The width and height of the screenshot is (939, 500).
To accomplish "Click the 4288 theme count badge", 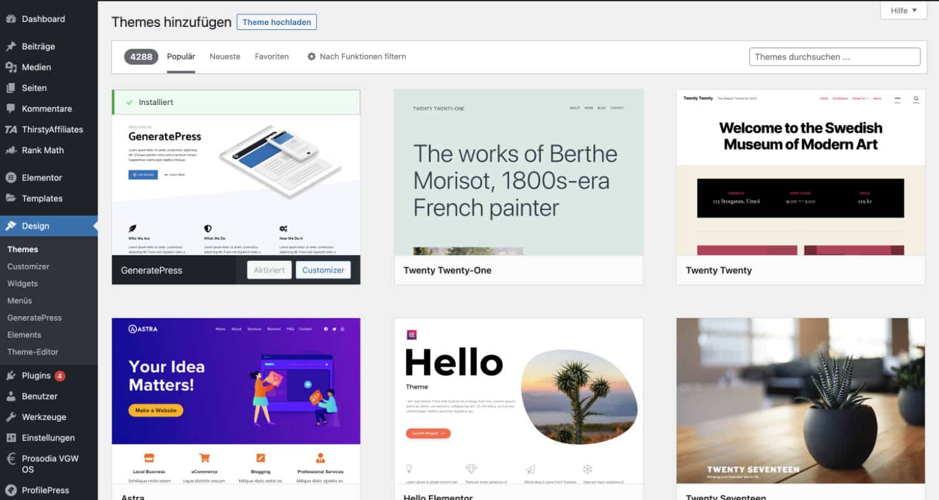I will [x=141, y=56].
